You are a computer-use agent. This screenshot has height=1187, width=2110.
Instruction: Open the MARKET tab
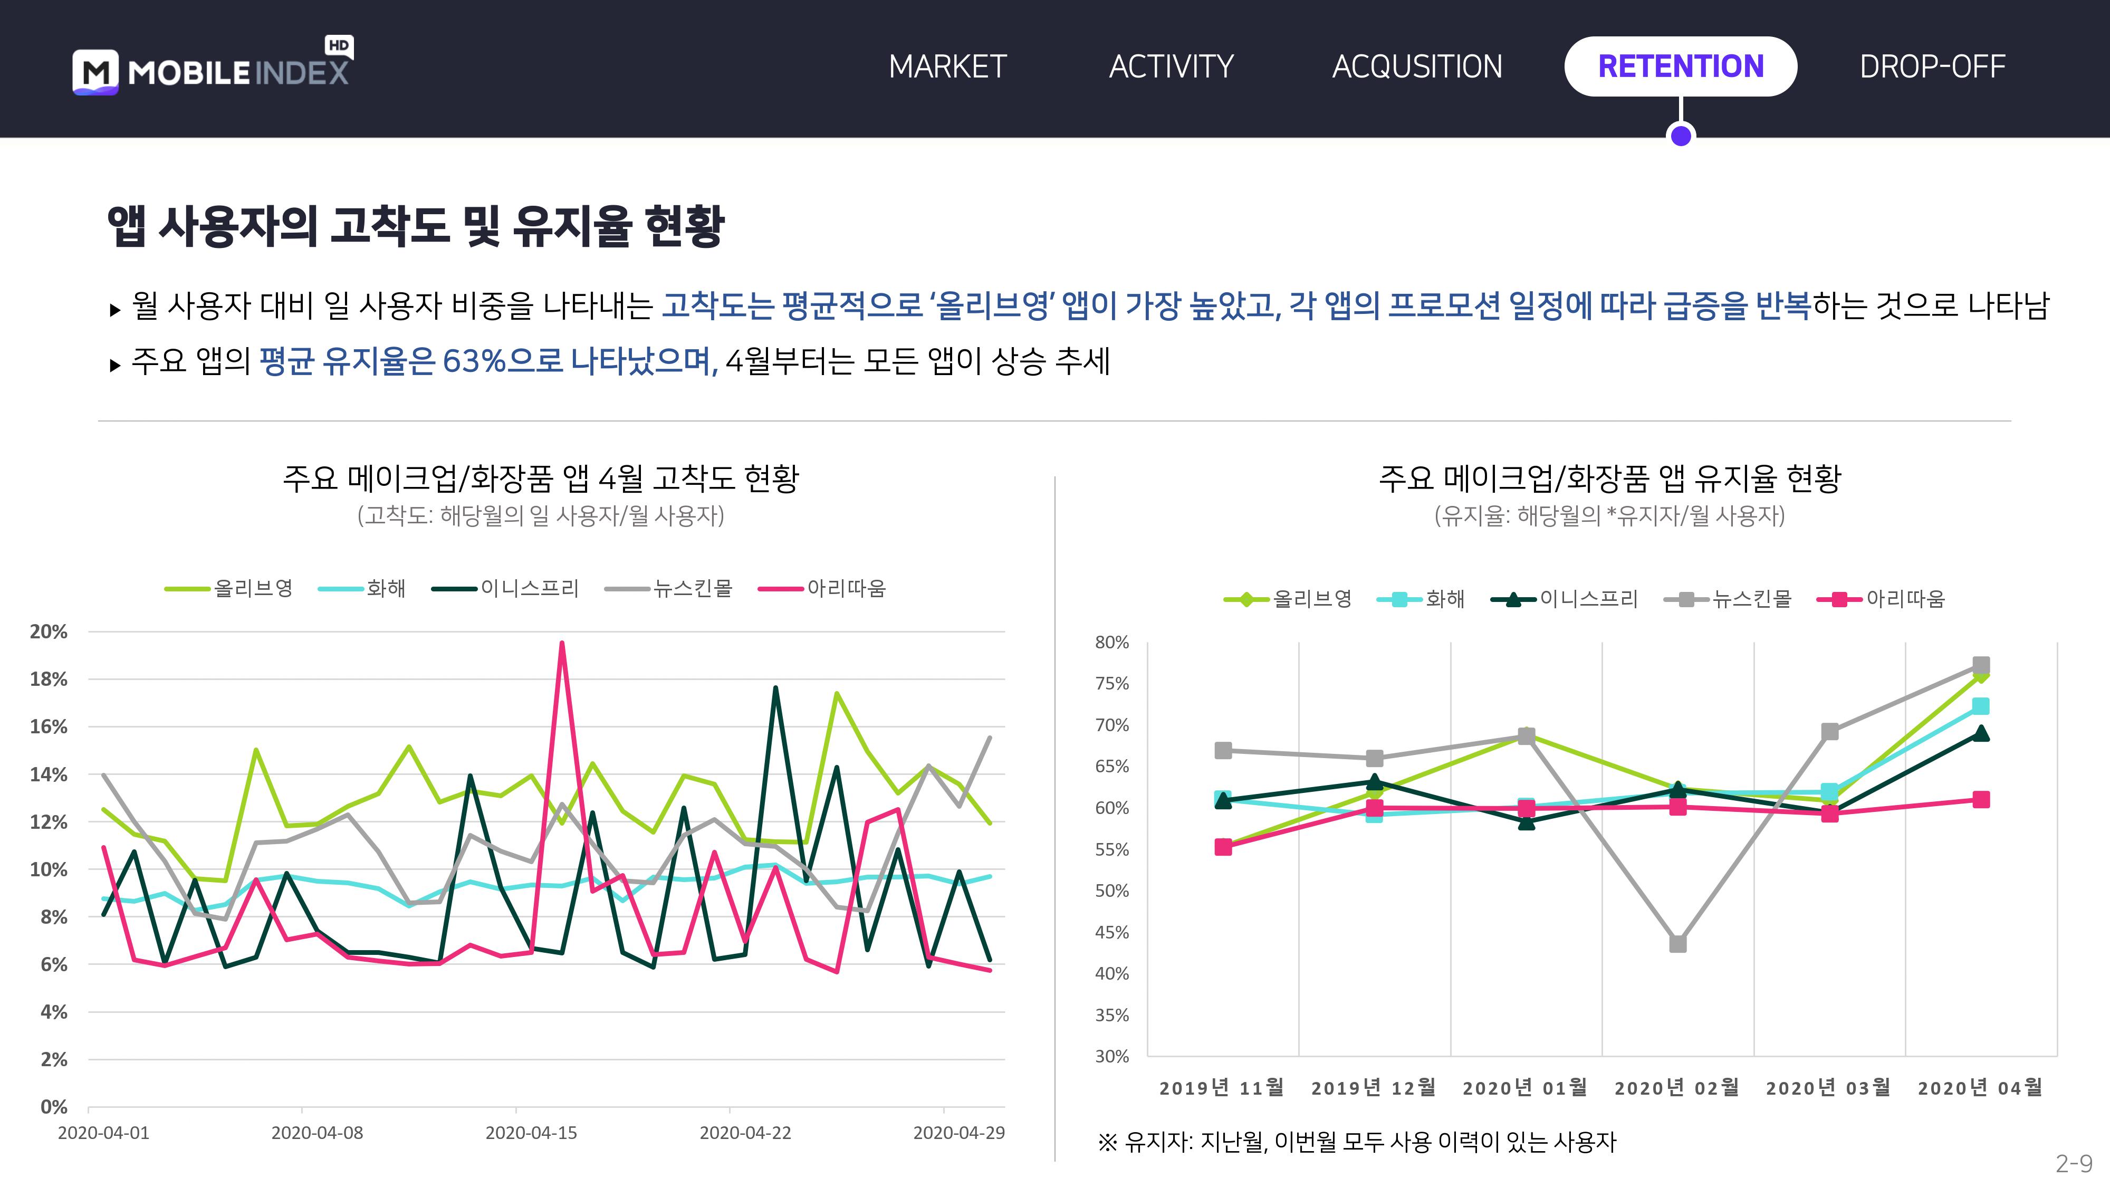[x=948, y=66]
